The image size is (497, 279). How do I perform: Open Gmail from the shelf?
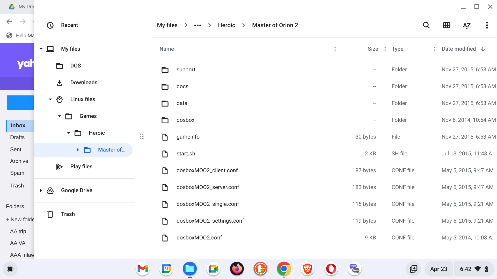pos(143,269)
